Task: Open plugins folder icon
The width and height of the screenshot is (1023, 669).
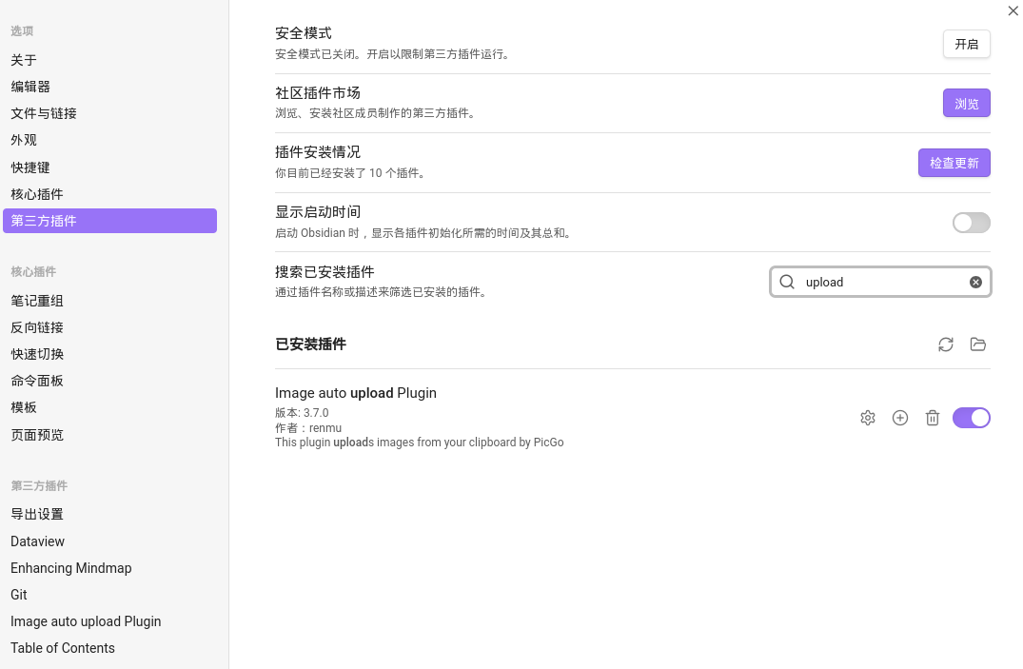Action: click(978, 344)
